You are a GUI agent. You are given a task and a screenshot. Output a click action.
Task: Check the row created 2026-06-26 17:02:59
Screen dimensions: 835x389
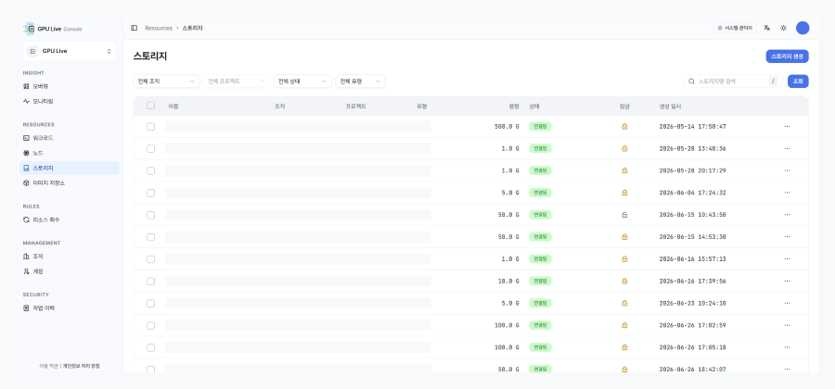[150, 325]
